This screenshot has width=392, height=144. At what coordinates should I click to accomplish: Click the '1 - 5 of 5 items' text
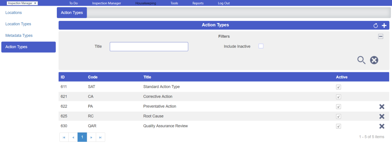point(371,137)
